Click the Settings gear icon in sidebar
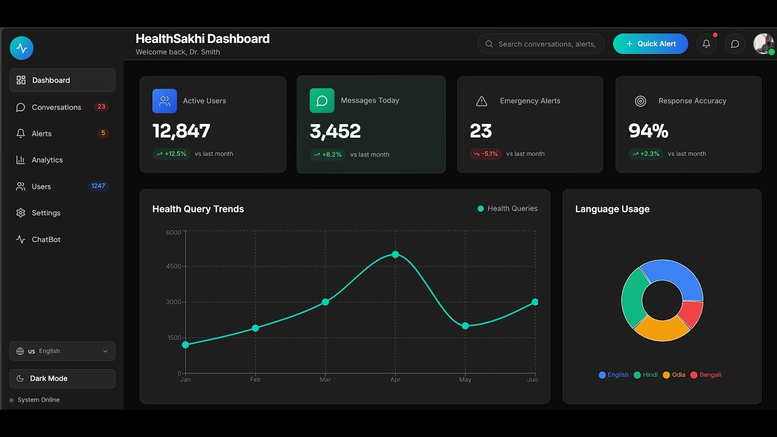The width and height of the screenshot is (777, 437). tap(21, 213)
